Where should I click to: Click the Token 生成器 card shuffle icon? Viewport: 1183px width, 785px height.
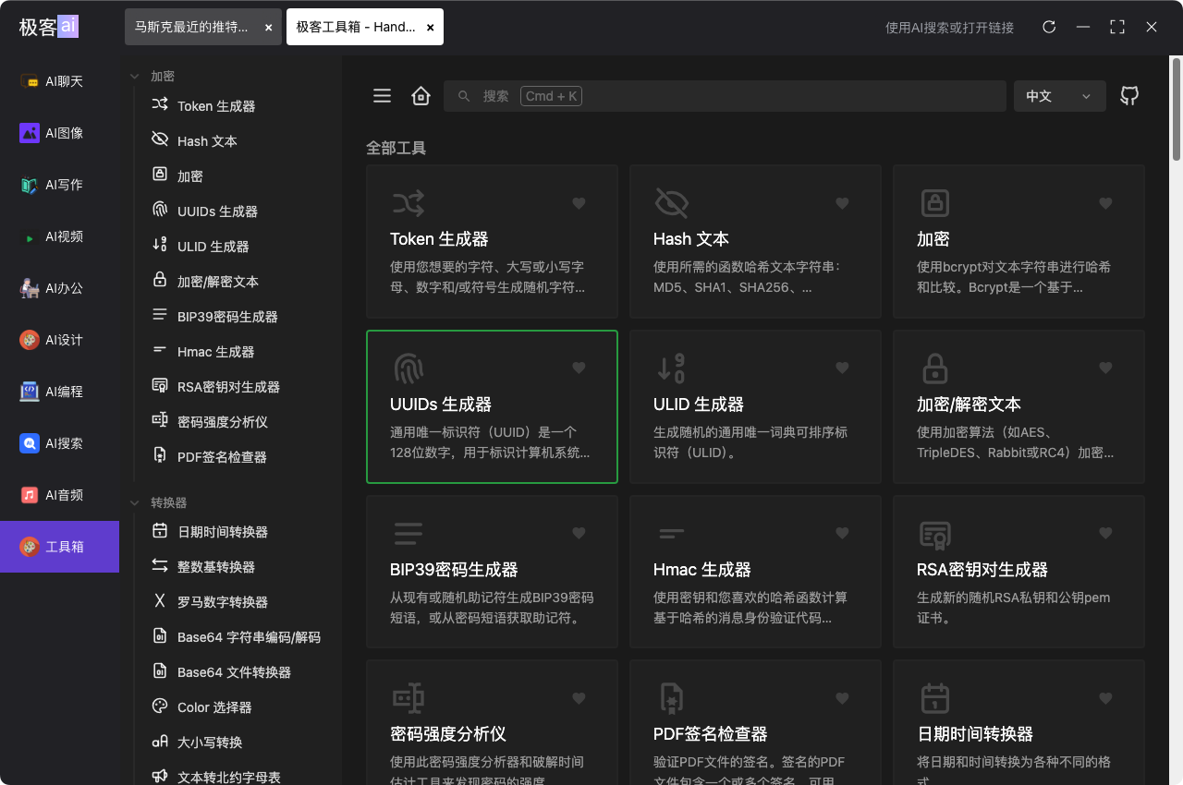tap(409, 202)
